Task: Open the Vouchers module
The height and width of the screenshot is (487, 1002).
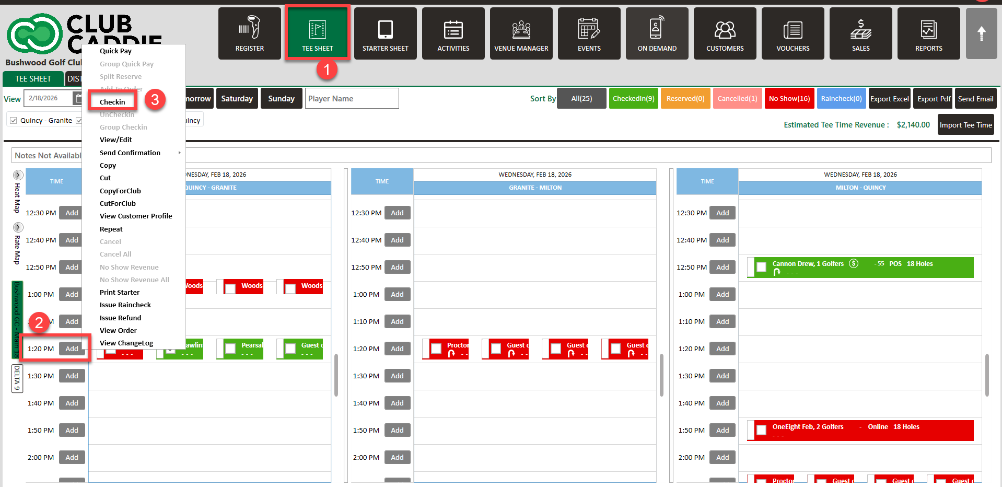Action: (x=793, y=33)
